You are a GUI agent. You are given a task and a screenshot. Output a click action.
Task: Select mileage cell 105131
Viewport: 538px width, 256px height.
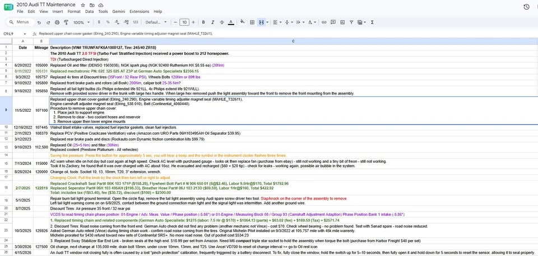coord(41,71)
